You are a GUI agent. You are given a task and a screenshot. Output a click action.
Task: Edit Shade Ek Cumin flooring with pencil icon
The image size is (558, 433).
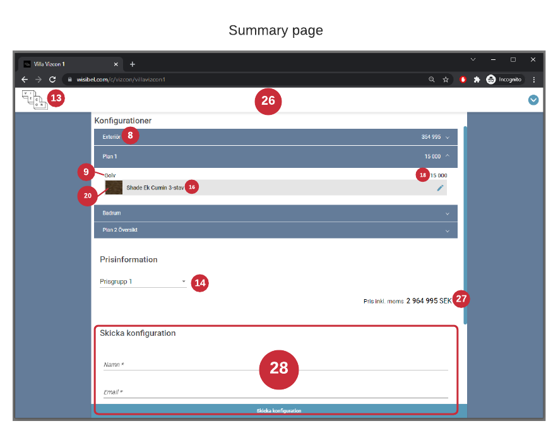pyautogui.click(x=440, y=187)
